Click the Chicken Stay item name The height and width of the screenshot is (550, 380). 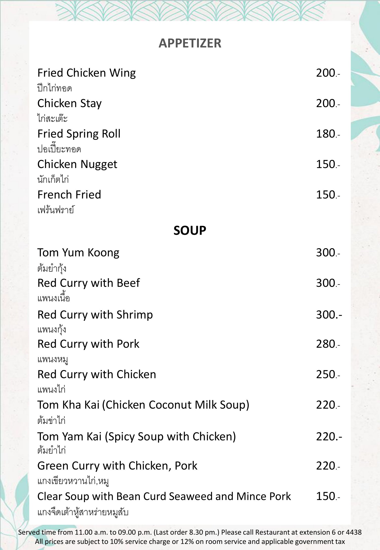pos(69,103)
